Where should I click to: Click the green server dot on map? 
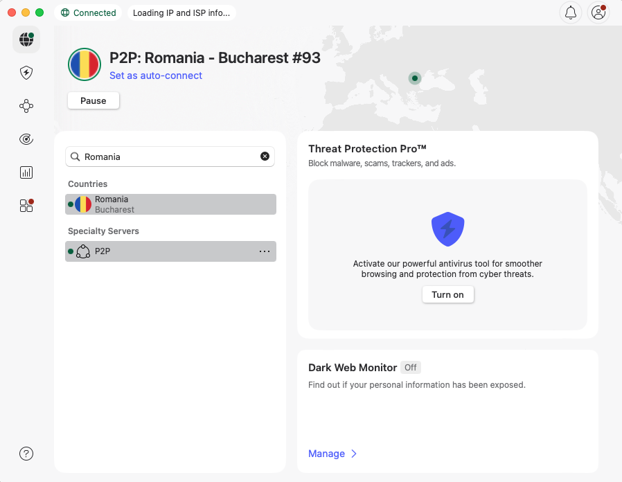point(414,78)
